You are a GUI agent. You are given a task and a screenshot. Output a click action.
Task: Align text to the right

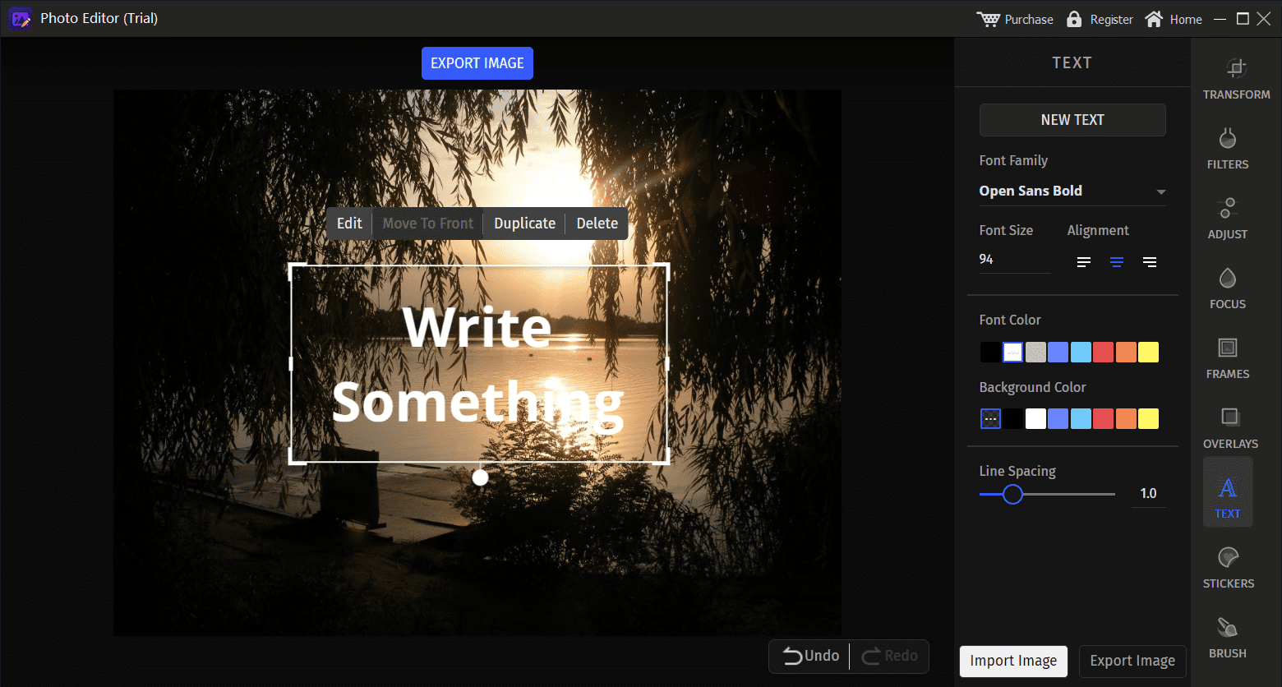pyautogui.click(x=1150, y=262)
